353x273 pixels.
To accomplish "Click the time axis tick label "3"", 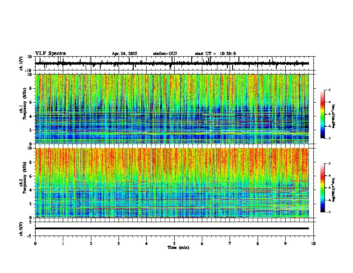I will click(x=119, y=244).
